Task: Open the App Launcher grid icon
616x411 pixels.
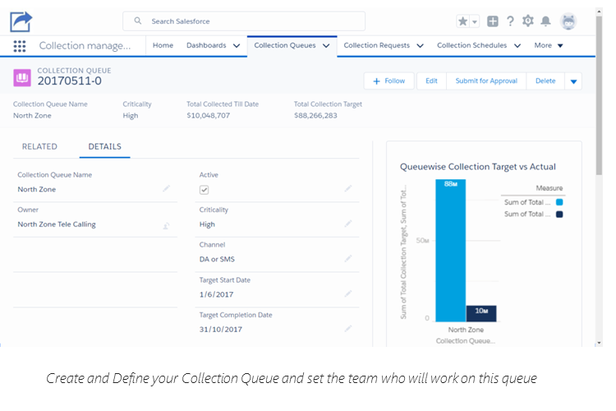Action: coord(20,46)
